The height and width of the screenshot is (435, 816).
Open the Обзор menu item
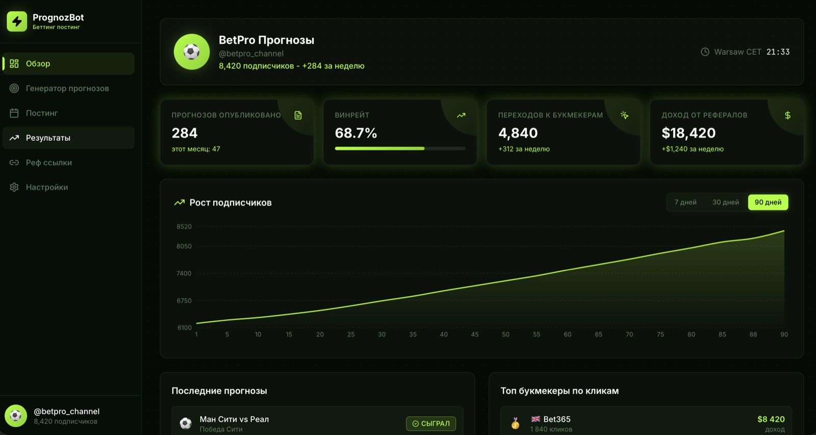tap(68, 64)
